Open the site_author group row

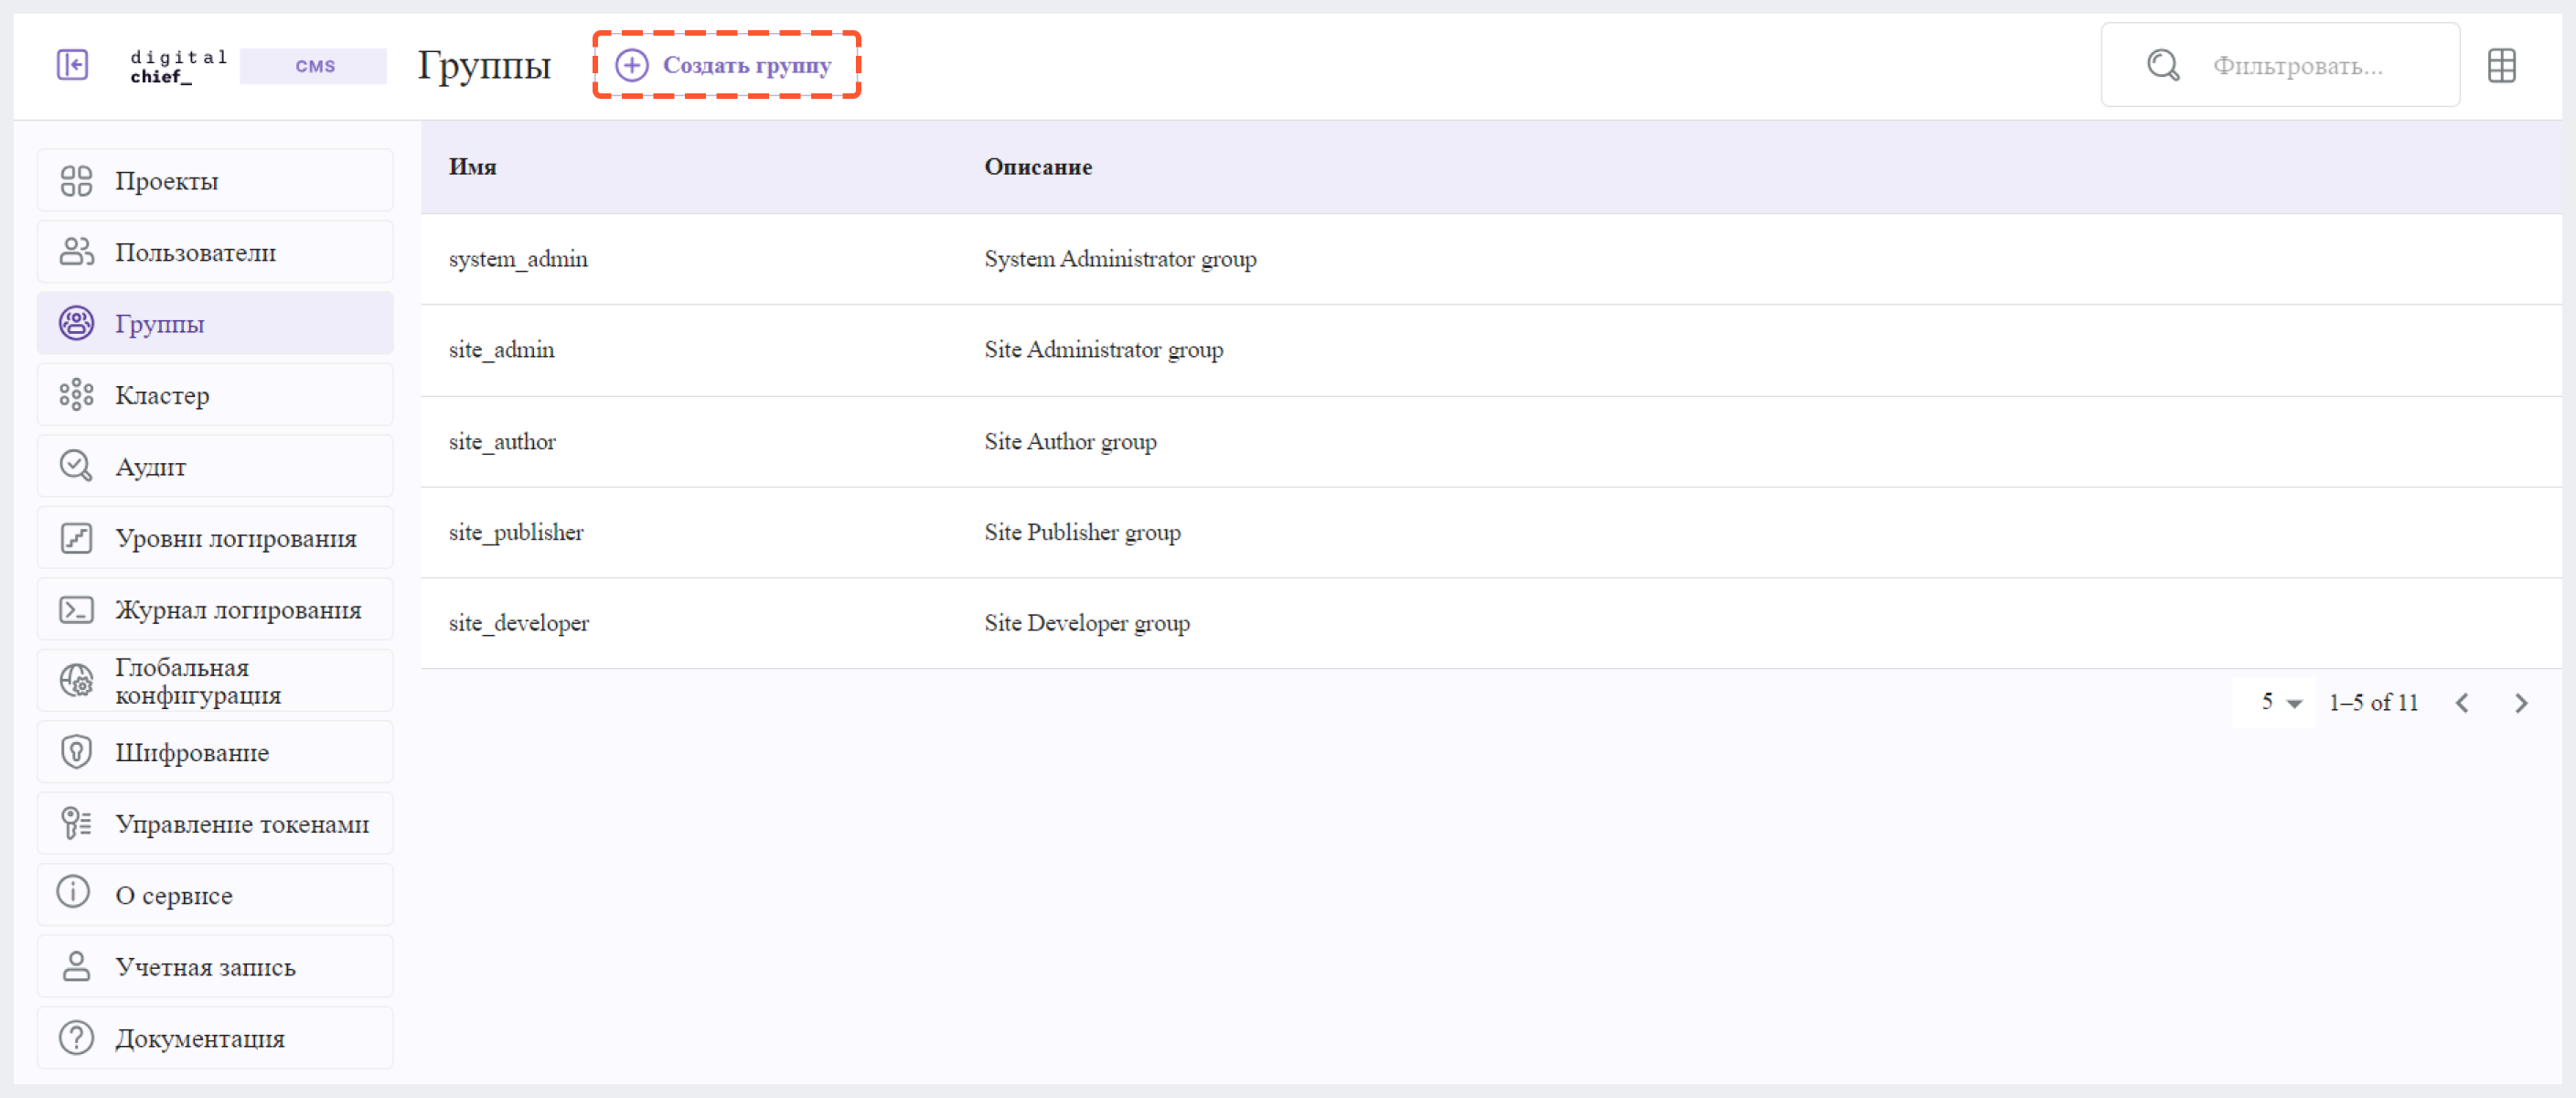[1490, 441]
